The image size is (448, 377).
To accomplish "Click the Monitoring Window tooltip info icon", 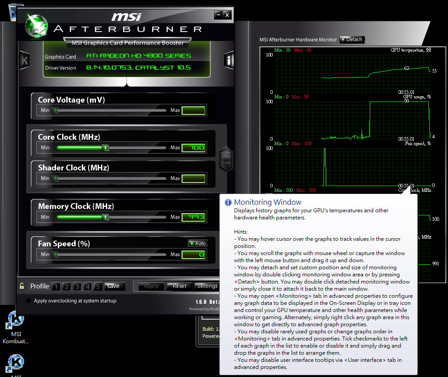I will (228, 203).
